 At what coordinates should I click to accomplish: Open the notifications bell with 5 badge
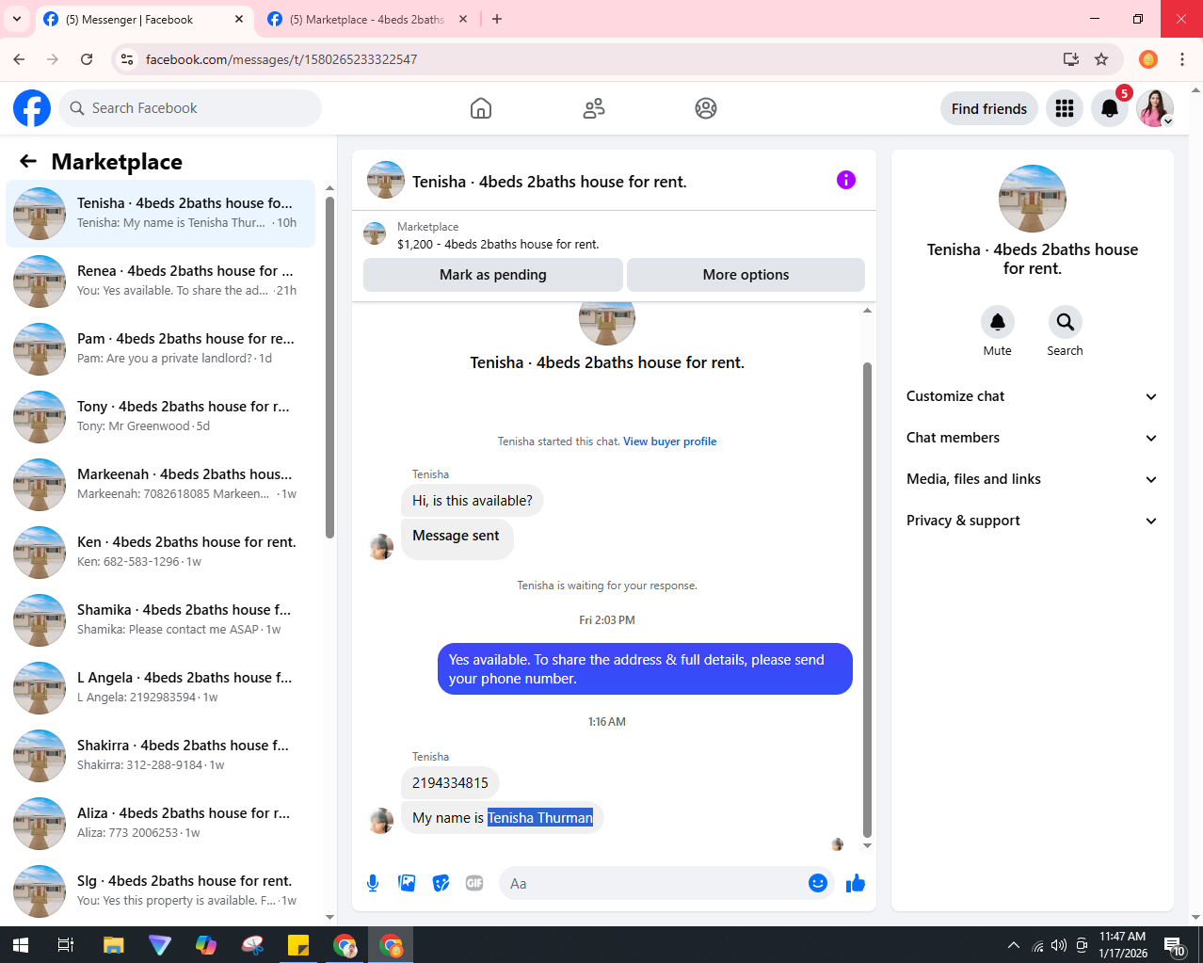click(1110, 108)
